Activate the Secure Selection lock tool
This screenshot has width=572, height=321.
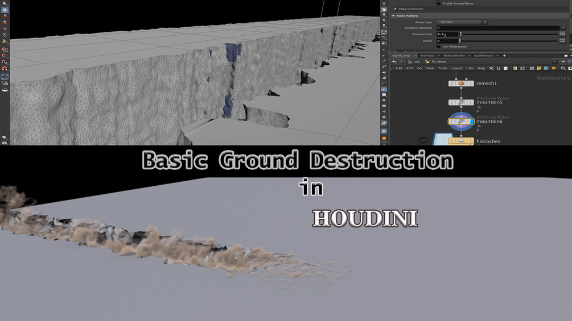coord(5,10)
